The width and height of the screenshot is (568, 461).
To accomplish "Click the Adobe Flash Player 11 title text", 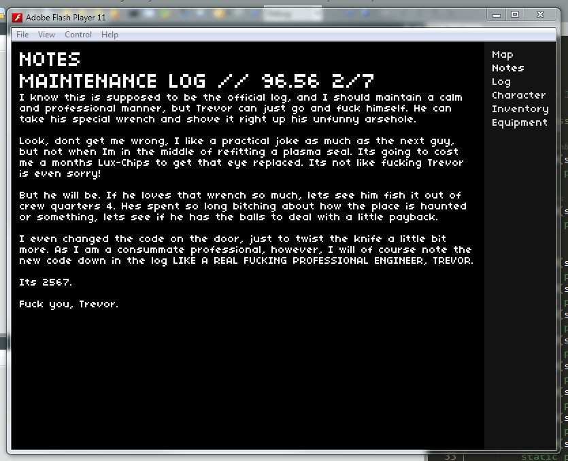I will click(x=66, y=17).
